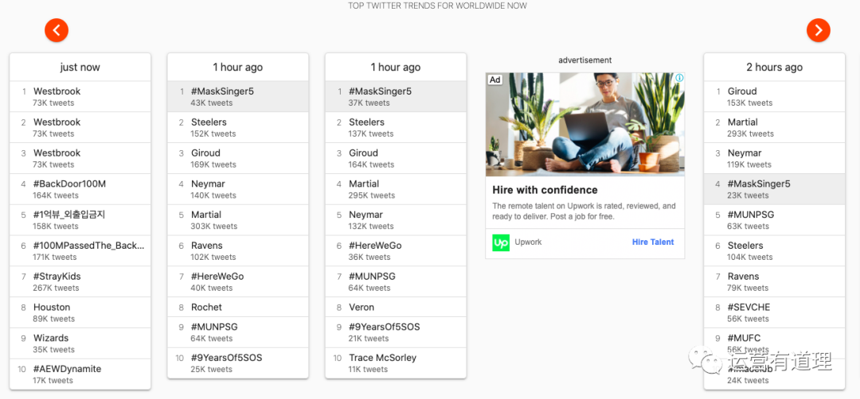Open the Hire with confidence headline
860x399 pixels.
(x=545, y=191)
